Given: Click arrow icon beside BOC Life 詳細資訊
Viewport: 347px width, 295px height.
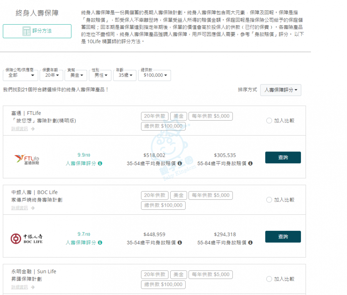Looking at the screenshot, I should [33, 208].
